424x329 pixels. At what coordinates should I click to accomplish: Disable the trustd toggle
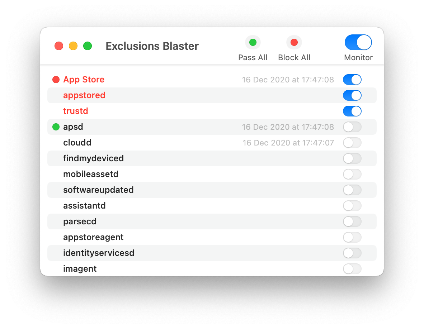[x=352, y=111]
